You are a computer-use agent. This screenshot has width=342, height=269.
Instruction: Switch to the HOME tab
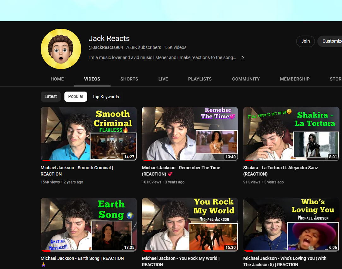click(57, 79)
